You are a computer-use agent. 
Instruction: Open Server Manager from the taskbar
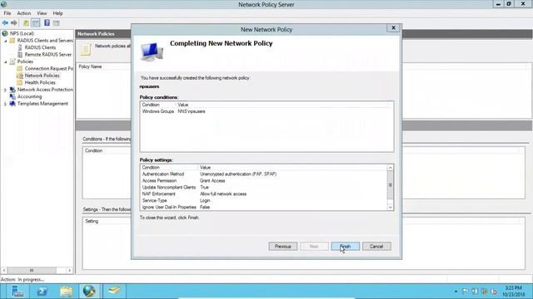(x=17, y=292)
